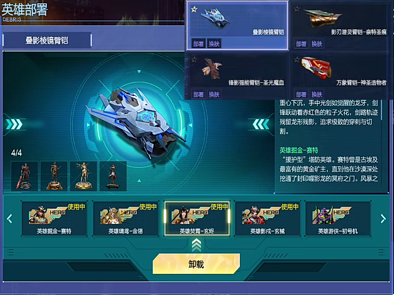This screenshot has width=394, height=295.
Task: Click the 换肤 button under 锋影强能臂铠-圣光魔血
Action: click(x=214, y=95)
